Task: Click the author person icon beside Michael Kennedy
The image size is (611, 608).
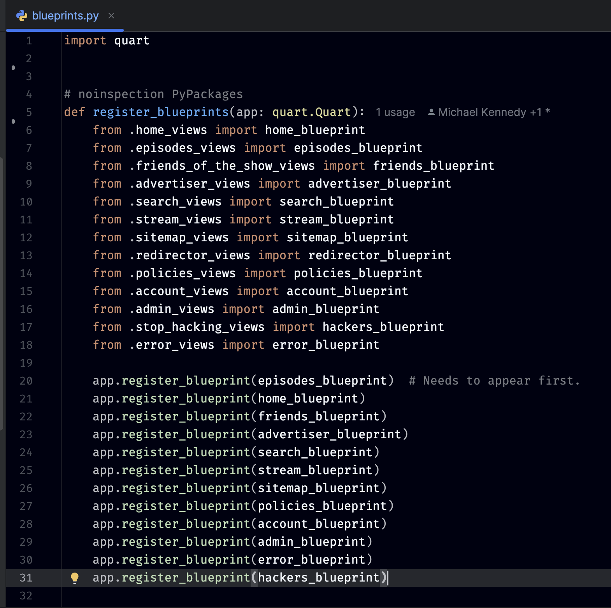Action: (x=431, y=112)
